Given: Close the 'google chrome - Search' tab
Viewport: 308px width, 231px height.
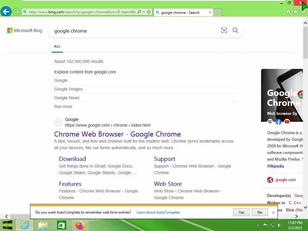Looking at the screenshot, I should [210, 12].
